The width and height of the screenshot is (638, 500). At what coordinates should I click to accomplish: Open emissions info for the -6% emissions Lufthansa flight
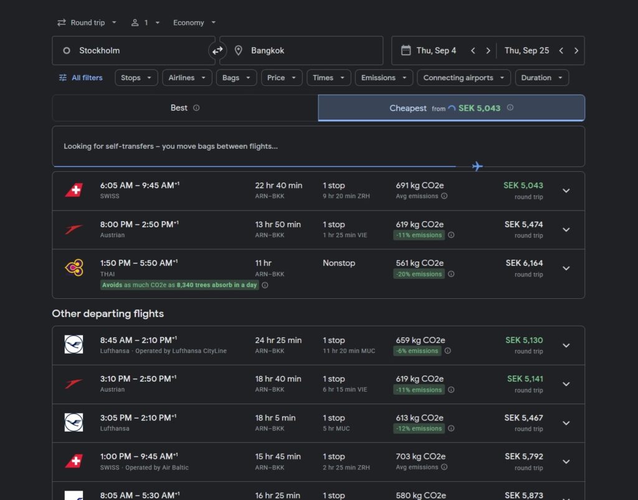click(x=447, y=351)
